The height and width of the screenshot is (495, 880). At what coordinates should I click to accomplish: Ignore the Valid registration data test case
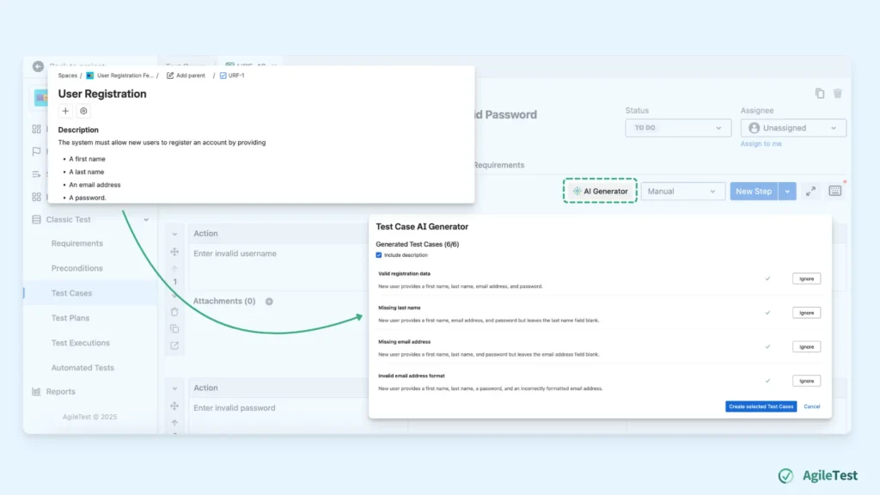[x=806, y=278]
